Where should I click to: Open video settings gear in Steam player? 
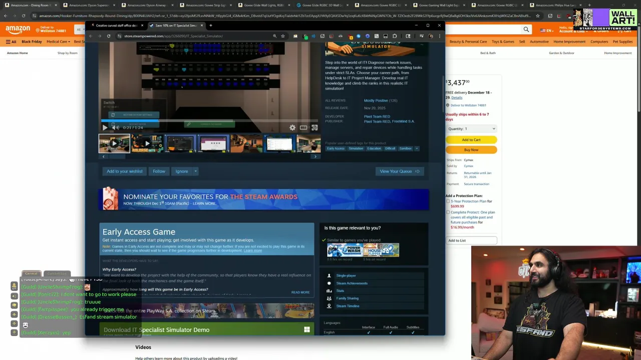click(x=292, y=127)
